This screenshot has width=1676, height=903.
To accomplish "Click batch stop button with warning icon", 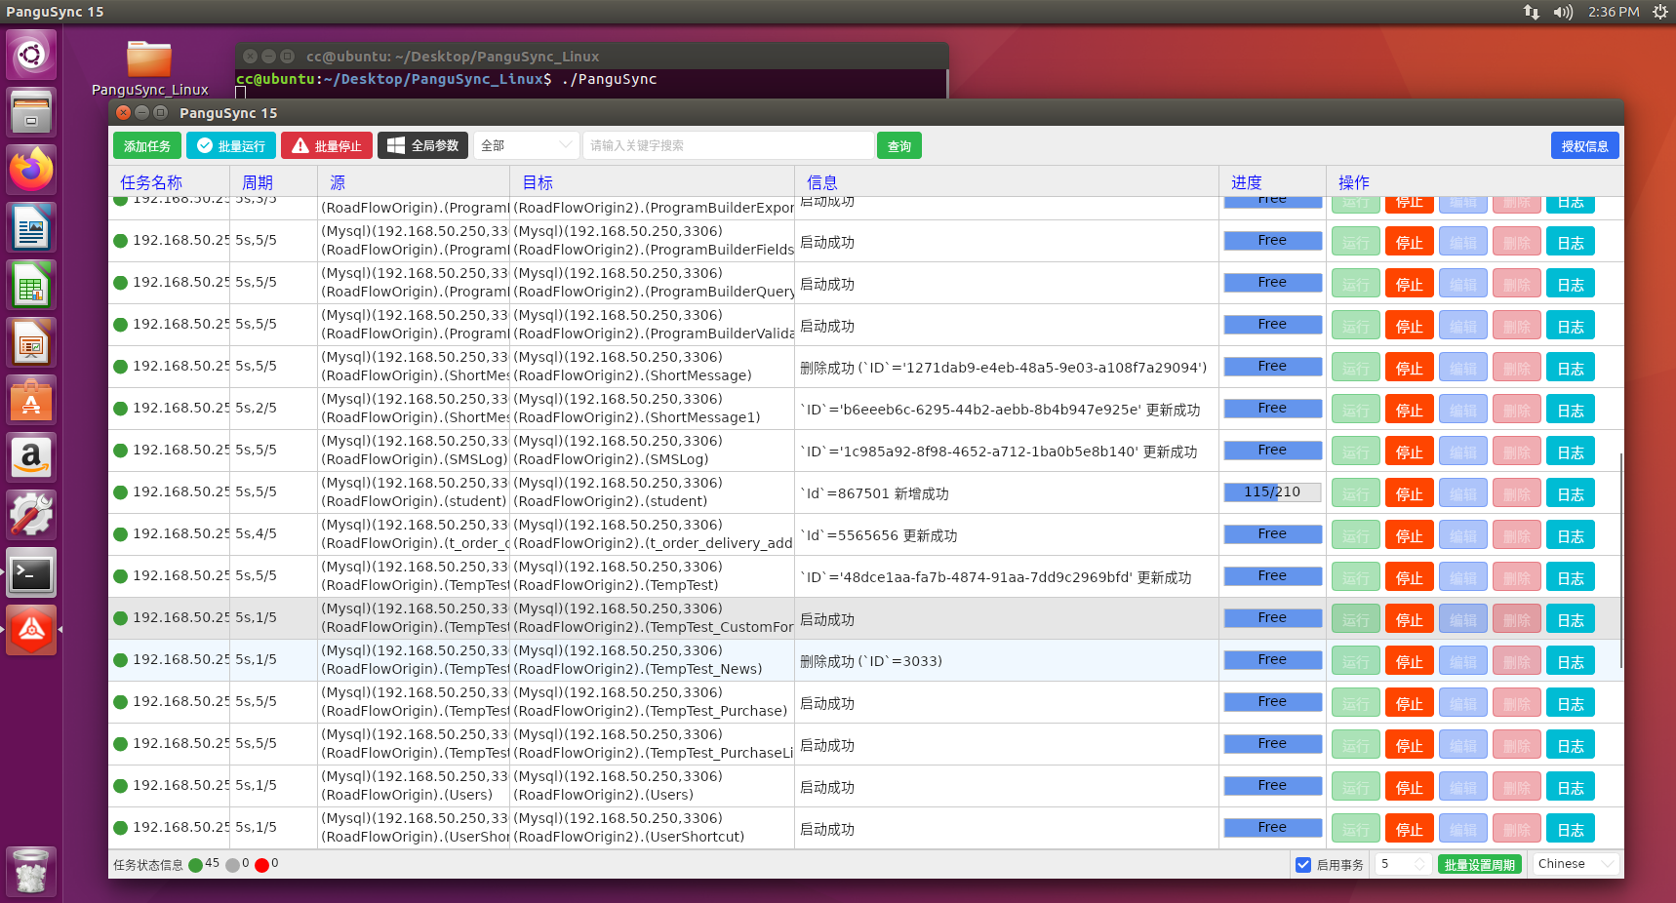I will [x=327, y=145].
